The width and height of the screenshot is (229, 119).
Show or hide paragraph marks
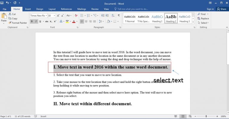point(119,15)
